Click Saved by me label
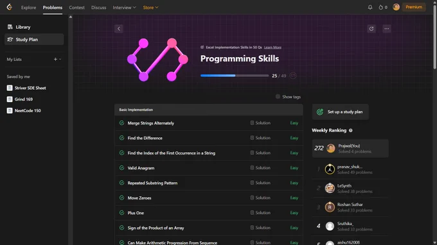Image resolution: width=437 pixels, height=245 pixels. click(x=18, y=76)
